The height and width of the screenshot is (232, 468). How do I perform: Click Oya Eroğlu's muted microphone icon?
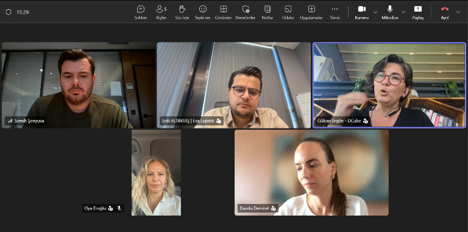(119, 208)
